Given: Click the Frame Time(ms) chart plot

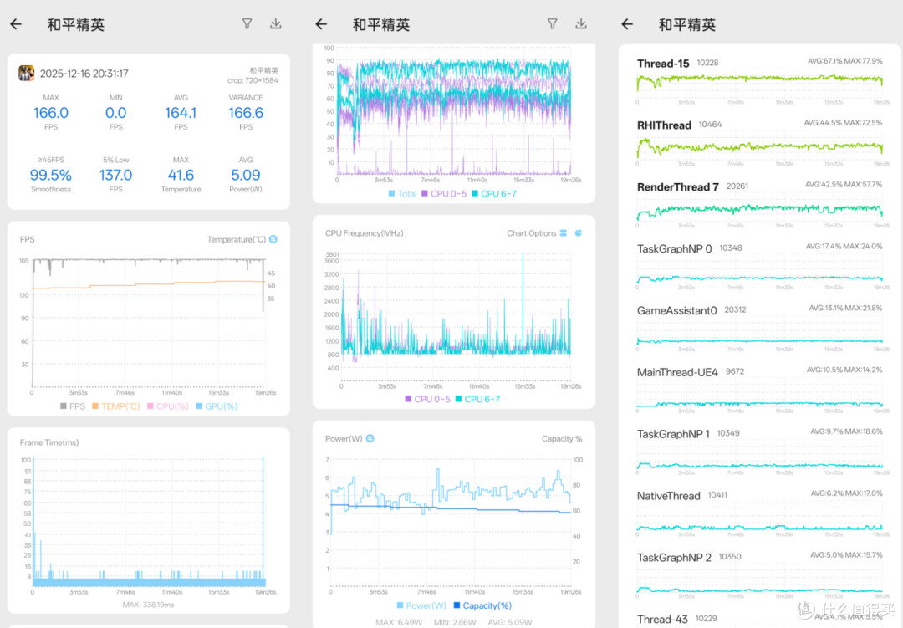Looking at the screenshot, I should (x=149, y=522).
